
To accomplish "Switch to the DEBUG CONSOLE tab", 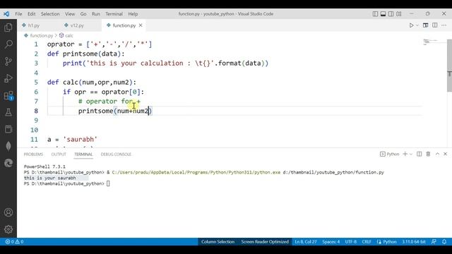I will 116,155.
